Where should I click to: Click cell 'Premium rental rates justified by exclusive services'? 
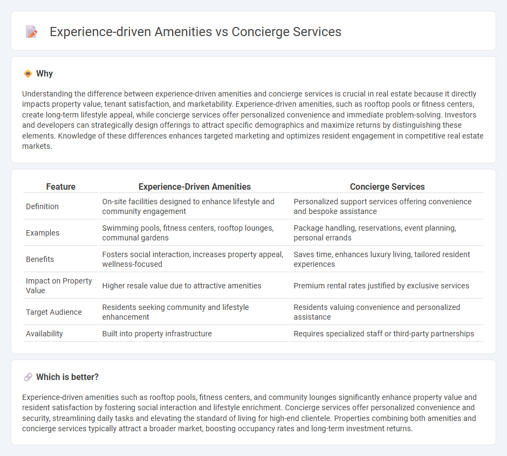tap(387, 286)
